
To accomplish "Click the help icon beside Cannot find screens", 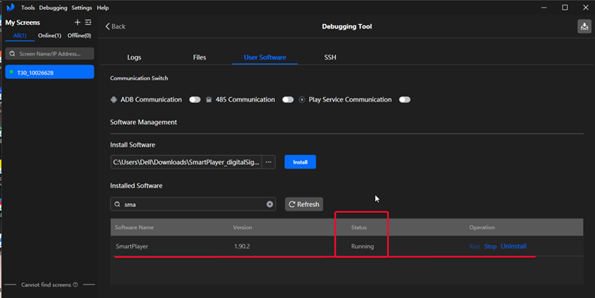I will pos(75,284).
